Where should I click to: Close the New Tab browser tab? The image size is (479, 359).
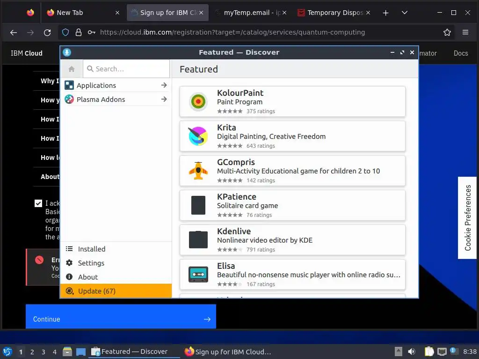[x=117, y=13]
